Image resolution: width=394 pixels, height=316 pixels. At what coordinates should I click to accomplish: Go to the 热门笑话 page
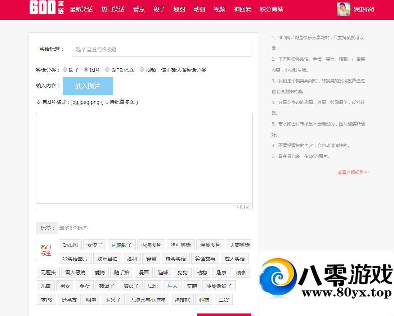tap(113, 9)
